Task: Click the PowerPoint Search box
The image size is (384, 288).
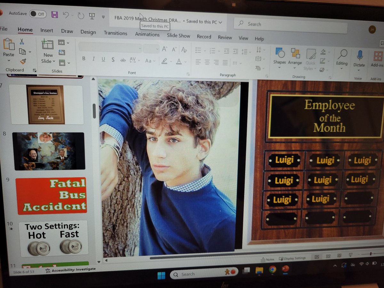Action: coord(291,26)
